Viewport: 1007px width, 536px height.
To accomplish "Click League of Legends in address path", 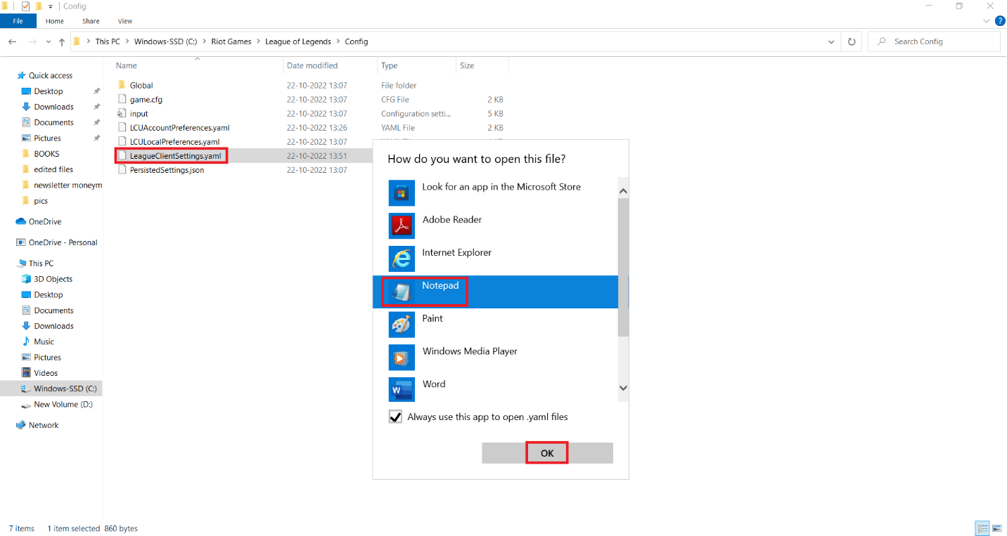I will tap(298, 41).
